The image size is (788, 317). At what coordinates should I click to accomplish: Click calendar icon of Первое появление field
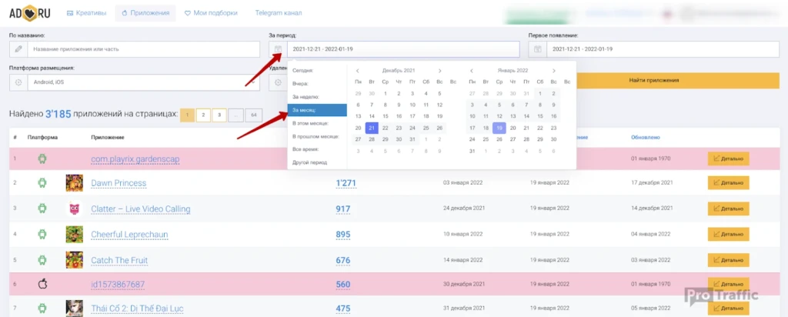pos(537,49)
